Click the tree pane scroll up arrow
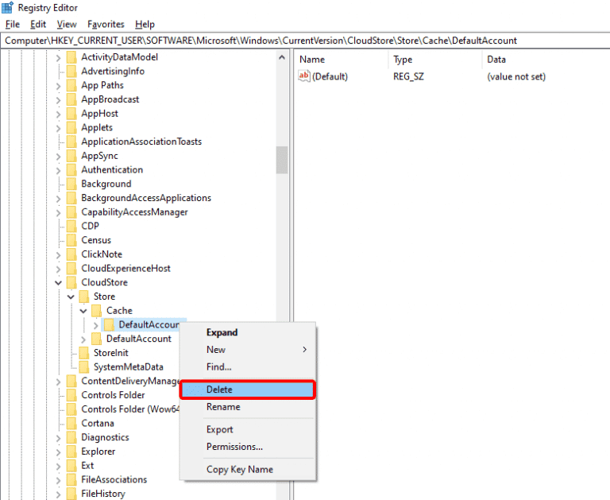 click(282, 58)
